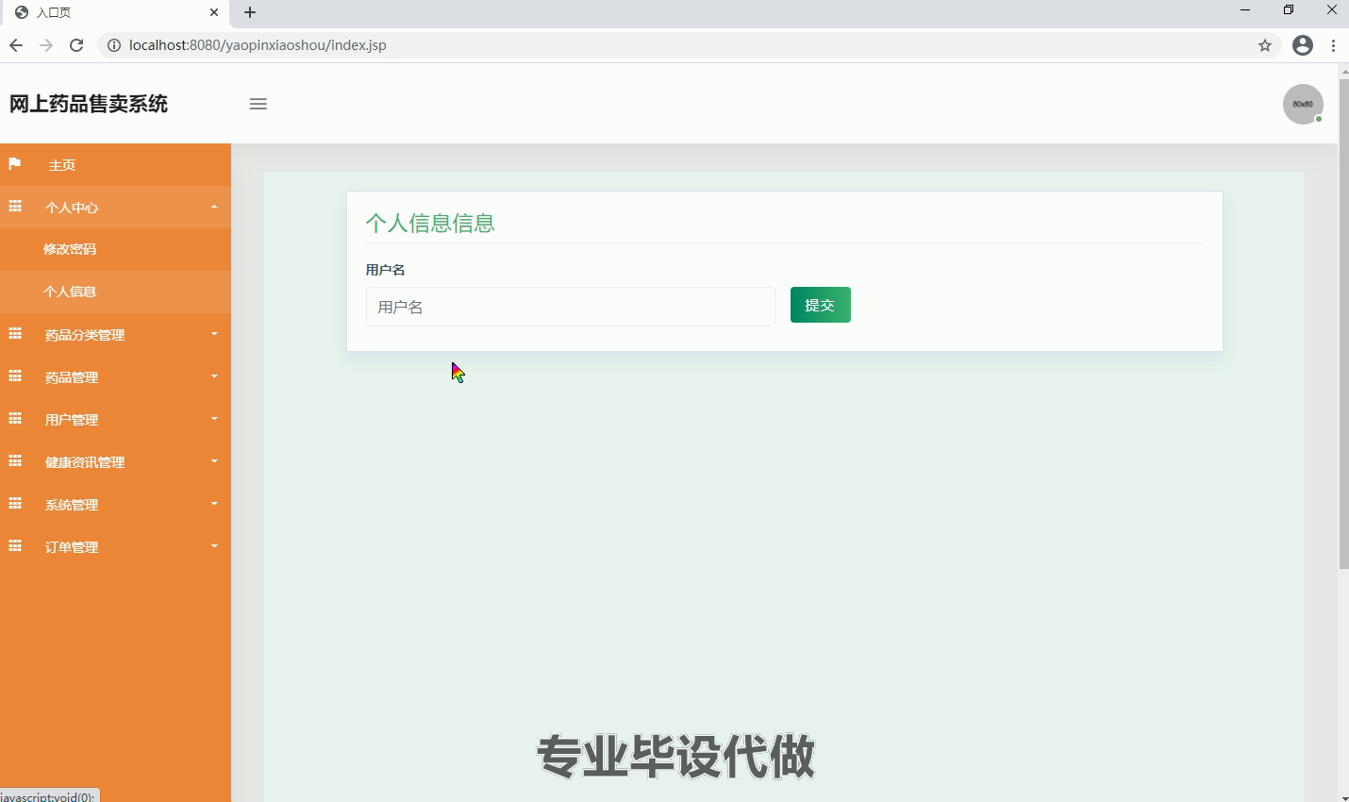
Task: Select 订单管理 menu label
Action: (x=72, y=547)
